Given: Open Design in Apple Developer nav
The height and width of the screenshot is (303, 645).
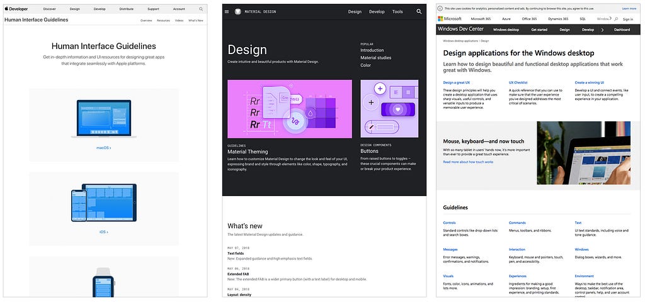Looking at the screenshot, I should [x=75, y=9].
